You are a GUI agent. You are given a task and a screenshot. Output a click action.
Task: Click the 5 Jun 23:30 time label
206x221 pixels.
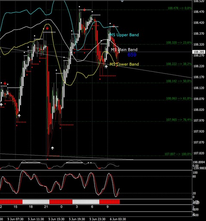click(x=97, y=219)
